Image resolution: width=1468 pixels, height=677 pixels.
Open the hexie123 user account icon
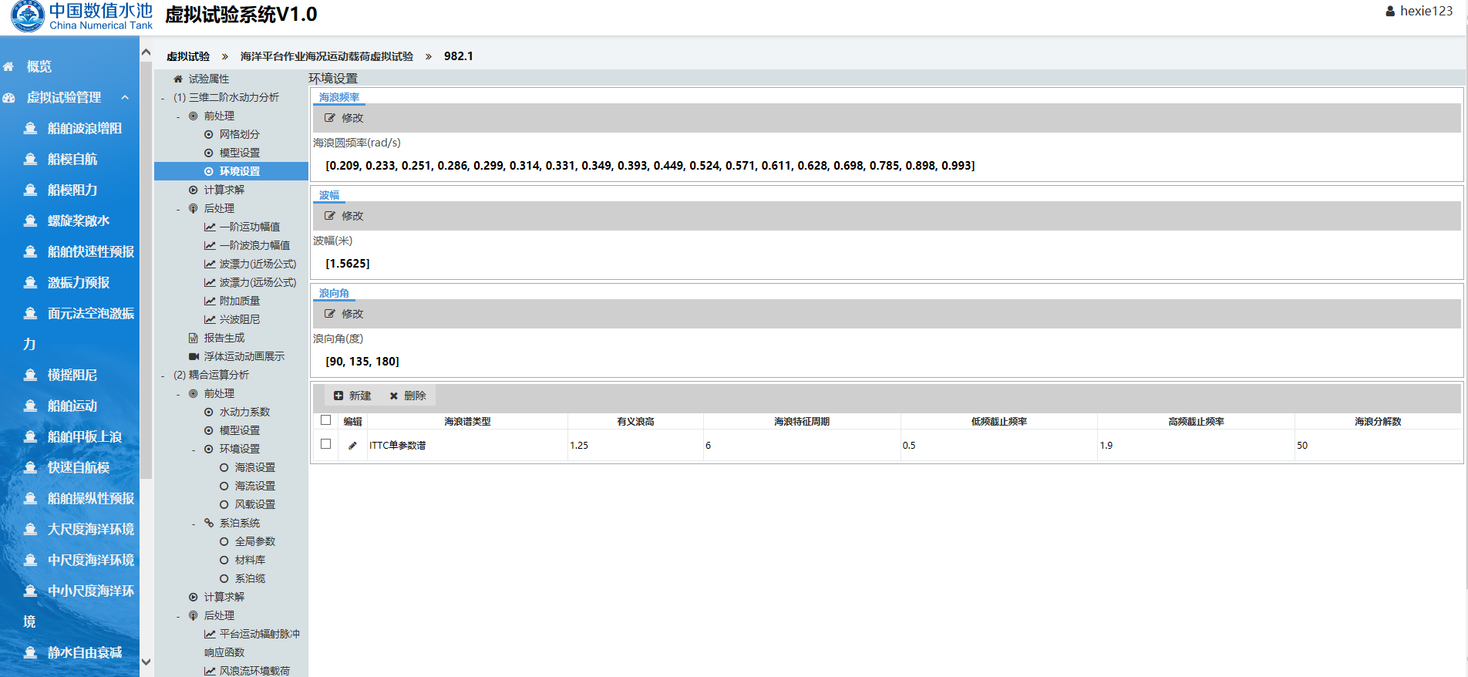tap(1390, 12)
